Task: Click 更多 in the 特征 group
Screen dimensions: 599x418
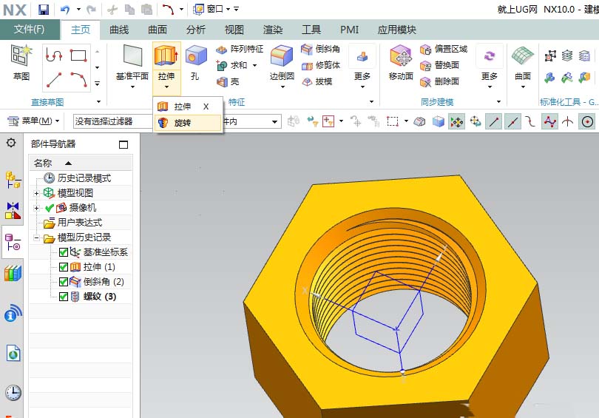Action: tap(362, 67)
